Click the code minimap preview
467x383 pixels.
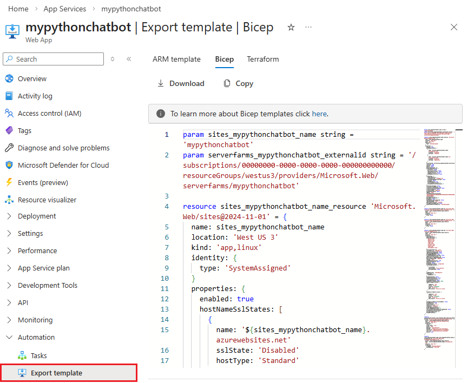439,240
